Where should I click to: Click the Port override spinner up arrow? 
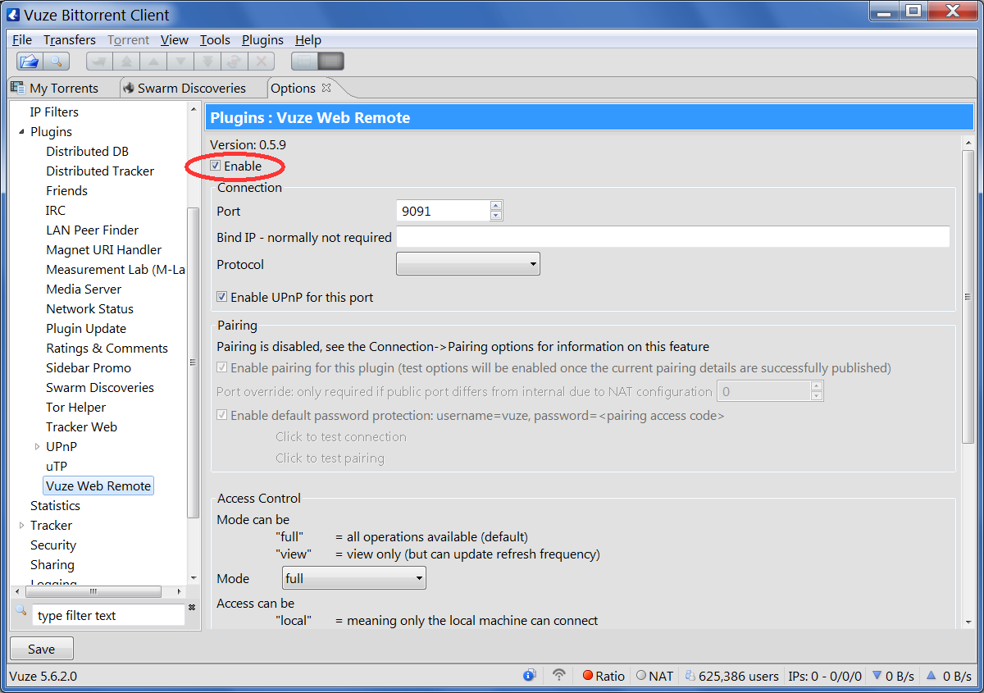pos(816,386)
